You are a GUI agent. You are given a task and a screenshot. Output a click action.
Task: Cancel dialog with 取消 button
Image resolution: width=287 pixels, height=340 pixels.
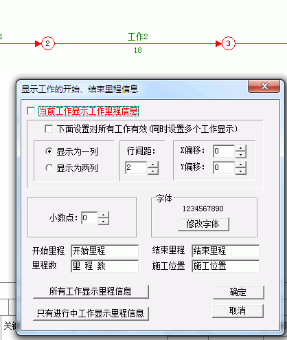[x=238, y=311]
